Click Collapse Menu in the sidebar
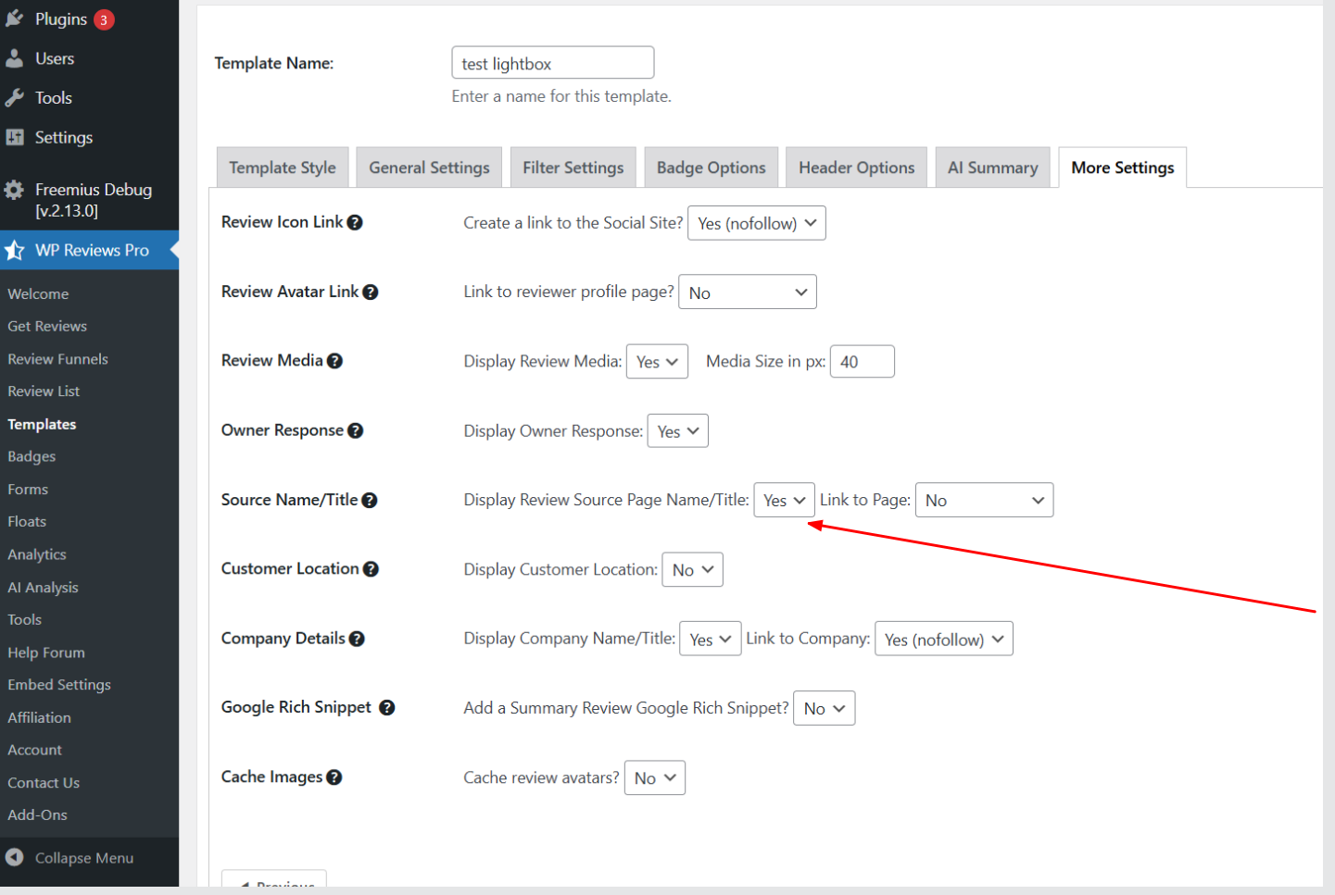1335x895 pixels. point(83,858)
